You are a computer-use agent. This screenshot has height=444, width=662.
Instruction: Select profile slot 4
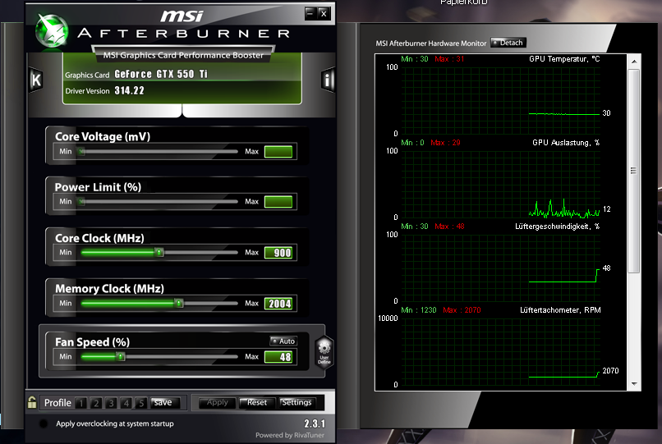point(126,403)
